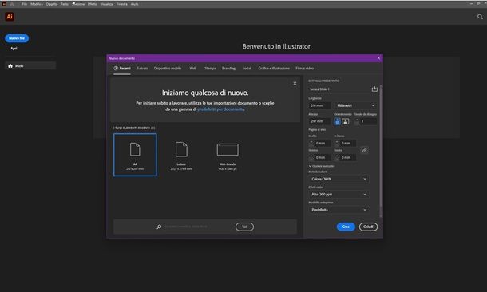
Task: Collapse the Opzioni avanzate section
Action: point(322,166)
